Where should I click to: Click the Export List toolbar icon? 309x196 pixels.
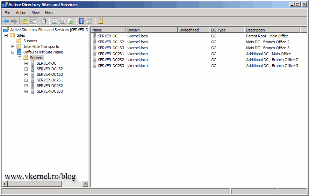click(71, 21)
